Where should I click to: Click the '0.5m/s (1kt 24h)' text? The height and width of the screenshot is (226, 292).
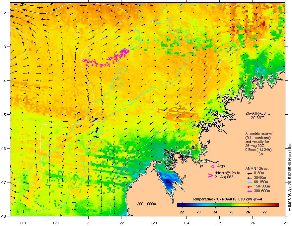pyautogui.click(x=258, y=150)
